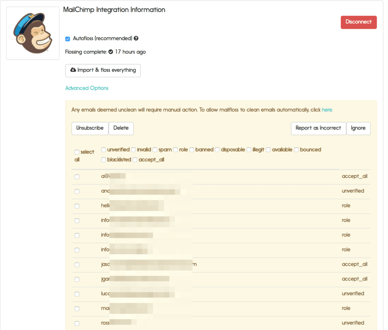Click the 'here' link to allow automatic cleaning
This screenshot has height=330, width=388.
pos(327,110)
